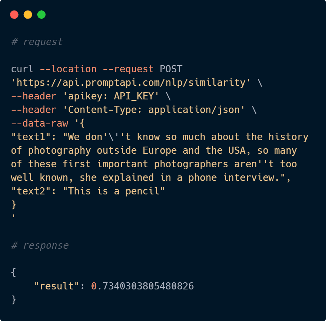This screenshot has height=321, width=326.
Task: Click the '# request' comment line
Action: click(x=37, y=42)
